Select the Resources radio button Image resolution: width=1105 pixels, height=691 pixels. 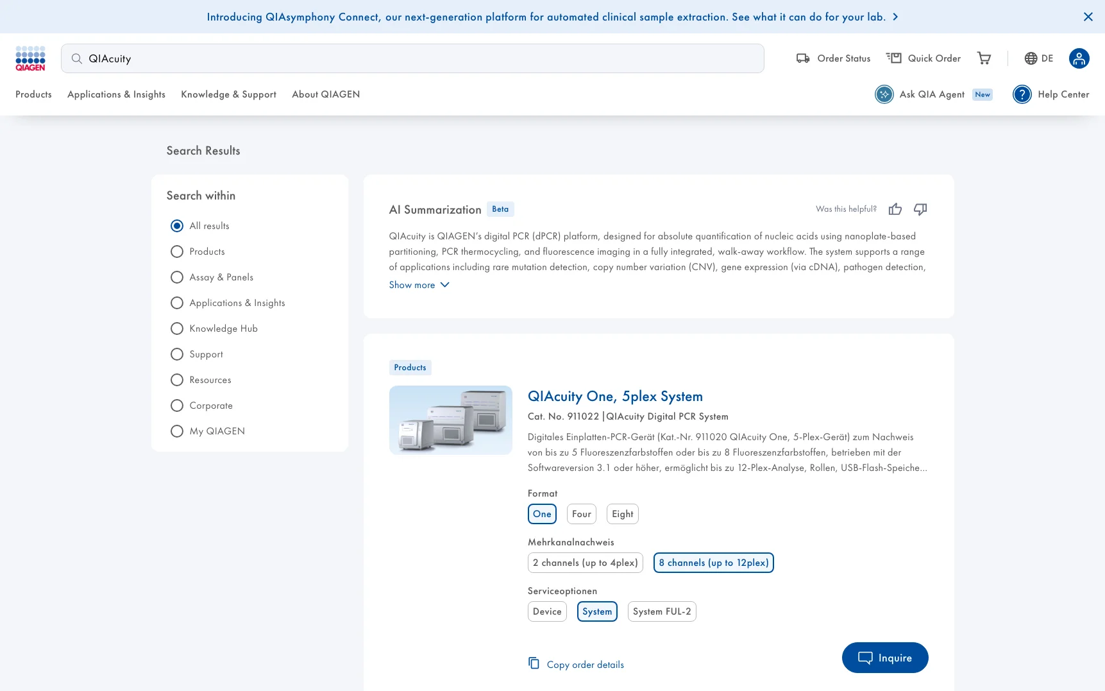tap(177, 380)
